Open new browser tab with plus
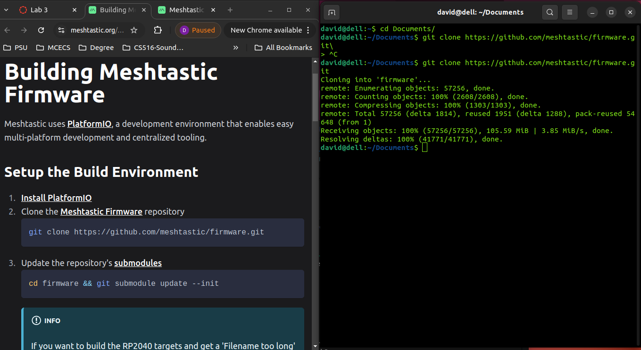641x350 pixels. point(230,10)
